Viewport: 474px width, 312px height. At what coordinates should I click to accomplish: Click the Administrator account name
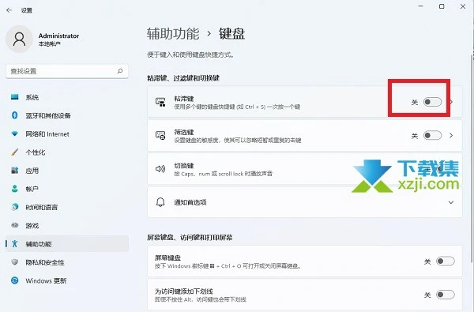tap(58, 36)
